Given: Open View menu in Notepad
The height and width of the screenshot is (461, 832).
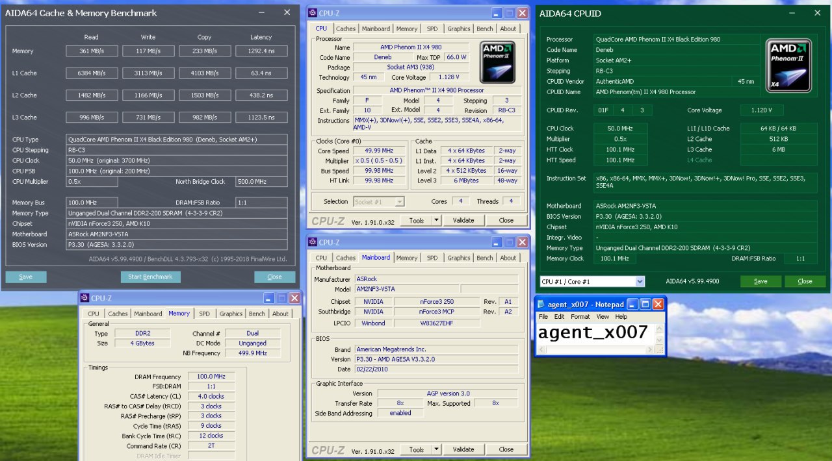Looking at the screenshot, I should pos(603,317).
